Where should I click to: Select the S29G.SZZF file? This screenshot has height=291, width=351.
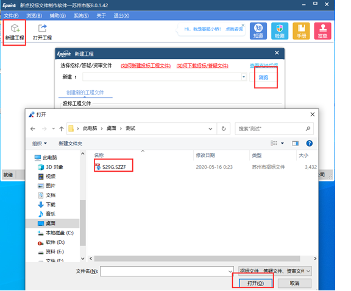114,167
